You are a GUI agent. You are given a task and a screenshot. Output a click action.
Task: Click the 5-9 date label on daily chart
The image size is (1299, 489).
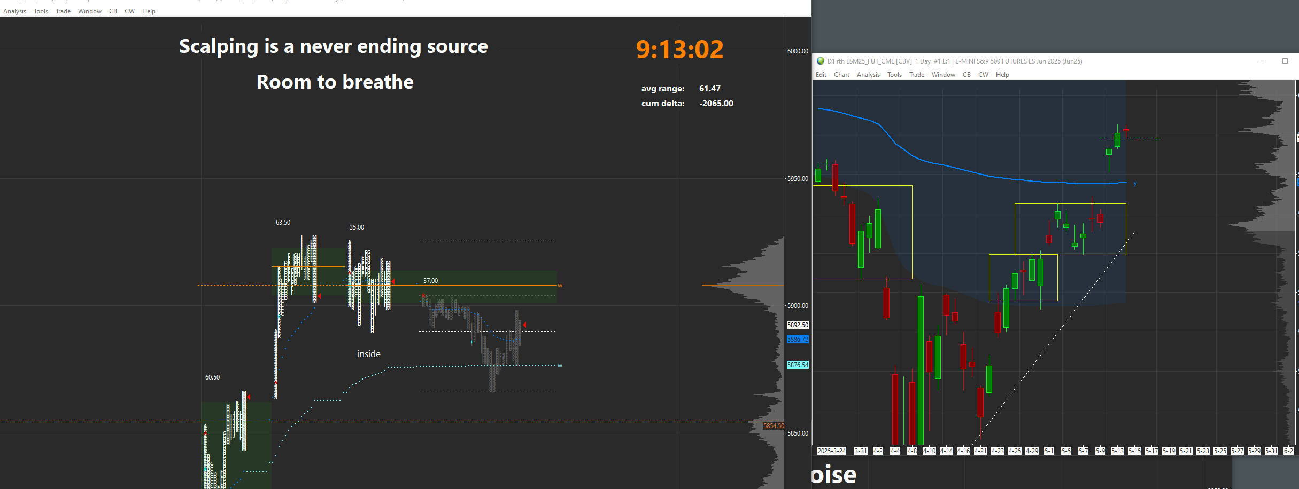1100,451
